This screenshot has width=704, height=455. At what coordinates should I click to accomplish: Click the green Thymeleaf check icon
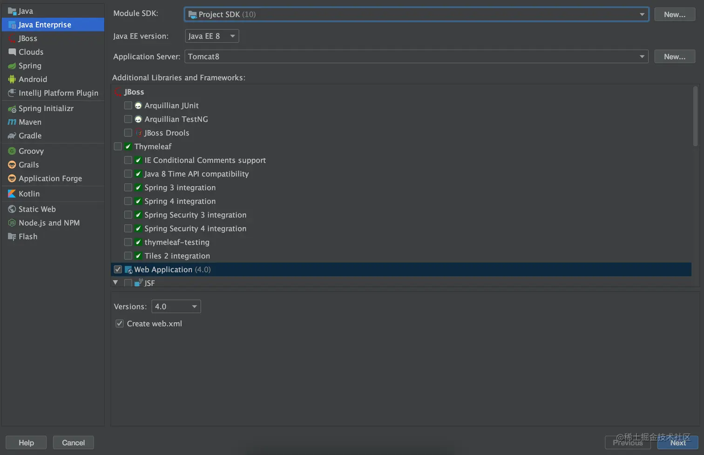pyautogui.click(x=128, y=146)
